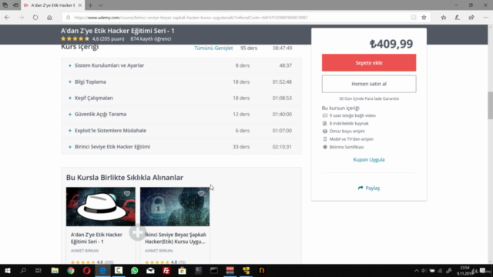
Task: Open the taskbar clock showing 23:54
Action: [464, 270]
